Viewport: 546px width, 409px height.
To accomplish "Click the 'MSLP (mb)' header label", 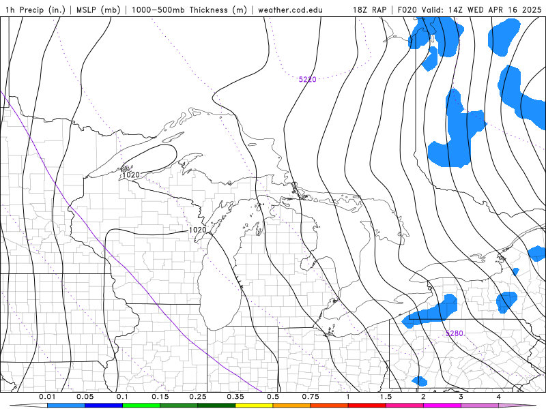I will point(98,10).
